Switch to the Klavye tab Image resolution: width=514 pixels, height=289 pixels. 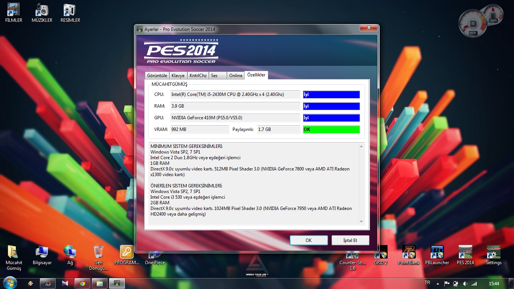click(x=178, y=75)
